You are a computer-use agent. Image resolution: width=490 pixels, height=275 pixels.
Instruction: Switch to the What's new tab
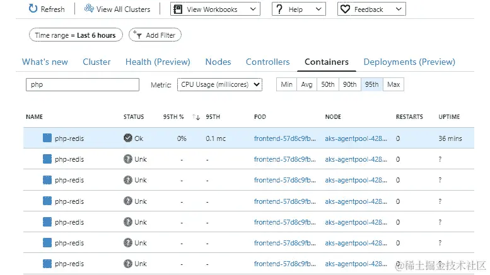tap(45, 62)
